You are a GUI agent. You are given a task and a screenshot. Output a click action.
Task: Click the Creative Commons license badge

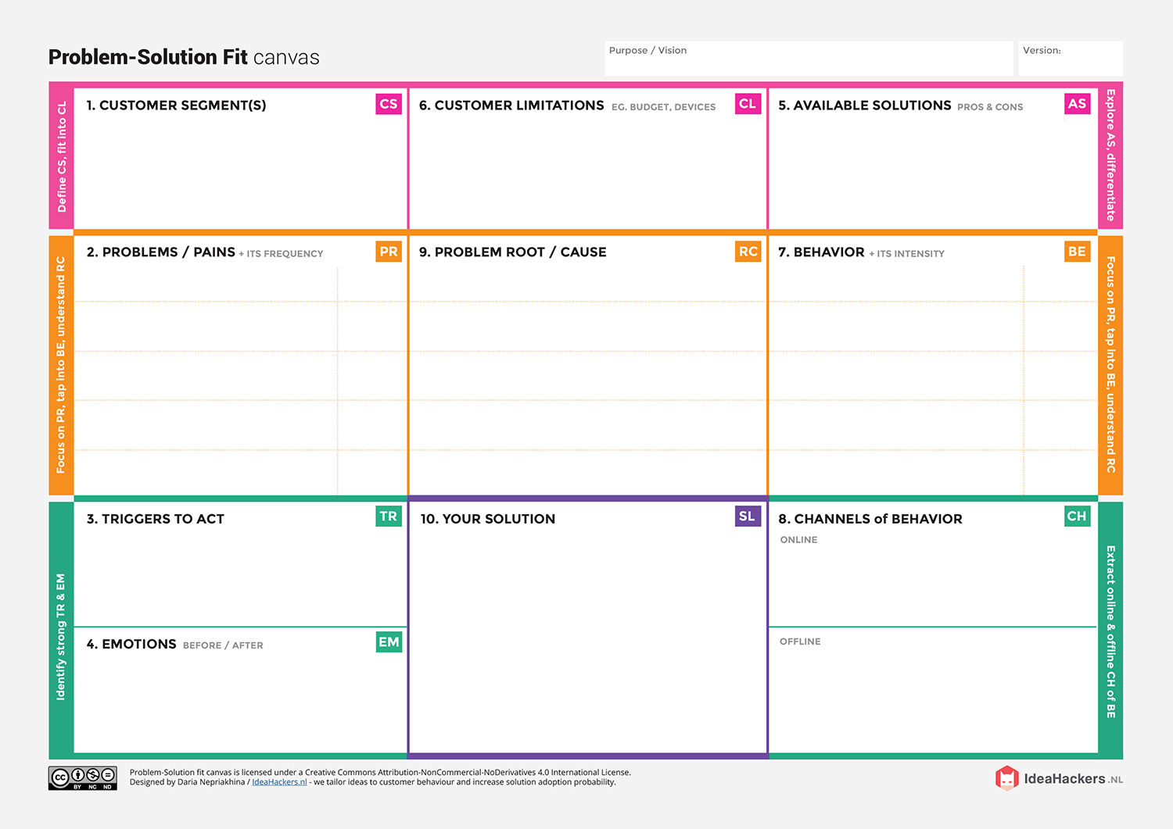click(83, 778)
